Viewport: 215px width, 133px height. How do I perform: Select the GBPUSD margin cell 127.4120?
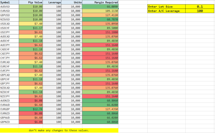(x=100, y=15)
